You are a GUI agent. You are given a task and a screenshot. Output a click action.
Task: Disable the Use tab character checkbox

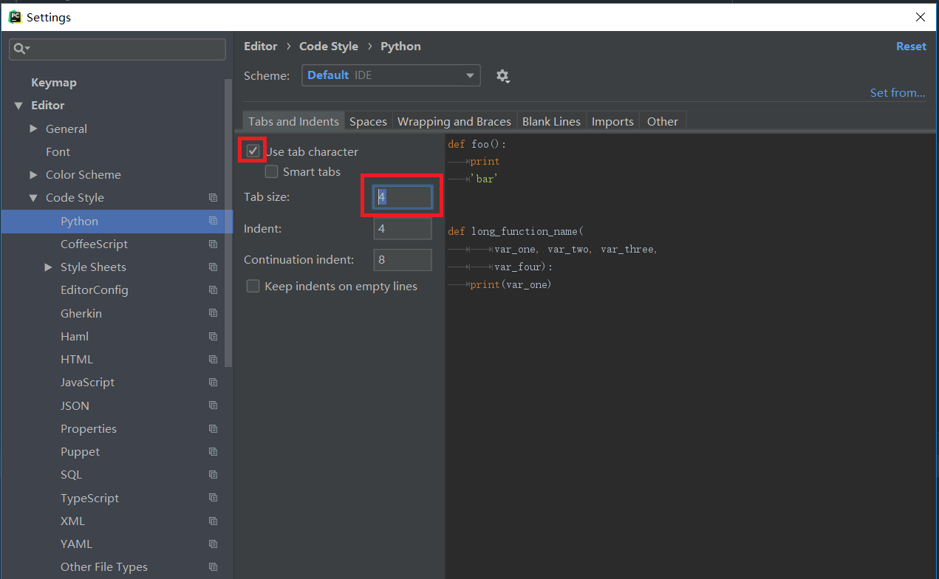pyautogui.click(x=252, y=149)
